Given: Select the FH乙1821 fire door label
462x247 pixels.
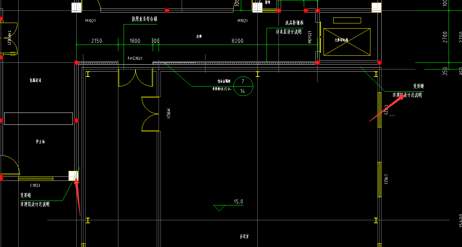Looking at the screenshot, I should [x=135, y=58].
